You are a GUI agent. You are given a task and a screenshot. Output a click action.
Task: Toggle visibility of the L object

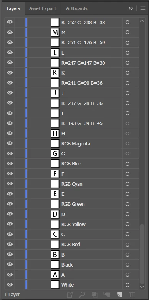pyautogui.click(x=10, y=52)
